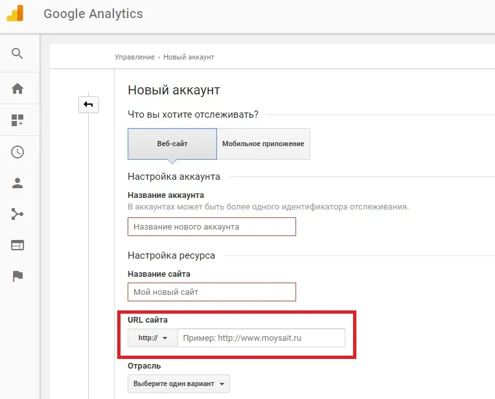Click the Управление breadcrumb link
495x399 pixels.
135,57
